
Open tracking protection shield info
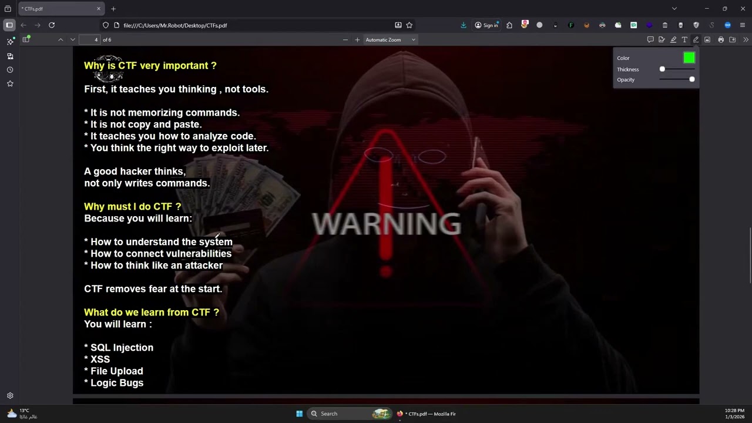pyautogui.click(x=106, y=25)
